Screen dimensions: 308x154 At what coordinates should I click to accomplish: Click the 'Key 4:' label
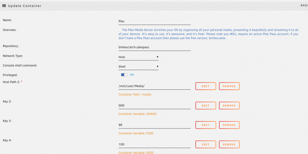tap(7, 140)
